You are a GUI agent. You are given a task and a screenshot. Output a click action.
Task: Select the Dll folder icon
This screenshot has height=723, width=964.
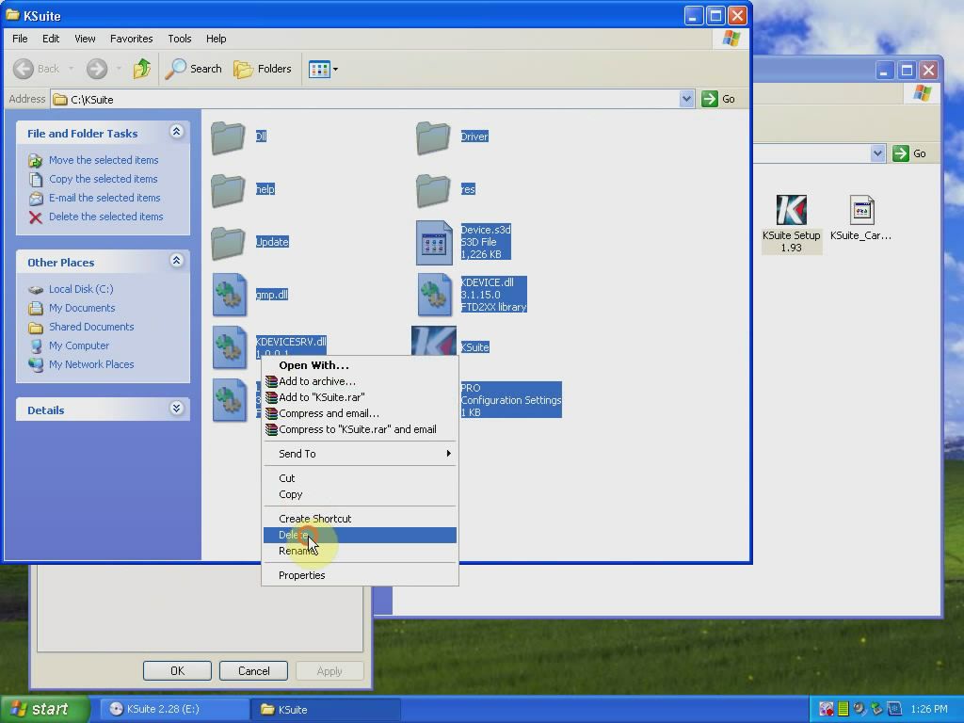point(228,137)
